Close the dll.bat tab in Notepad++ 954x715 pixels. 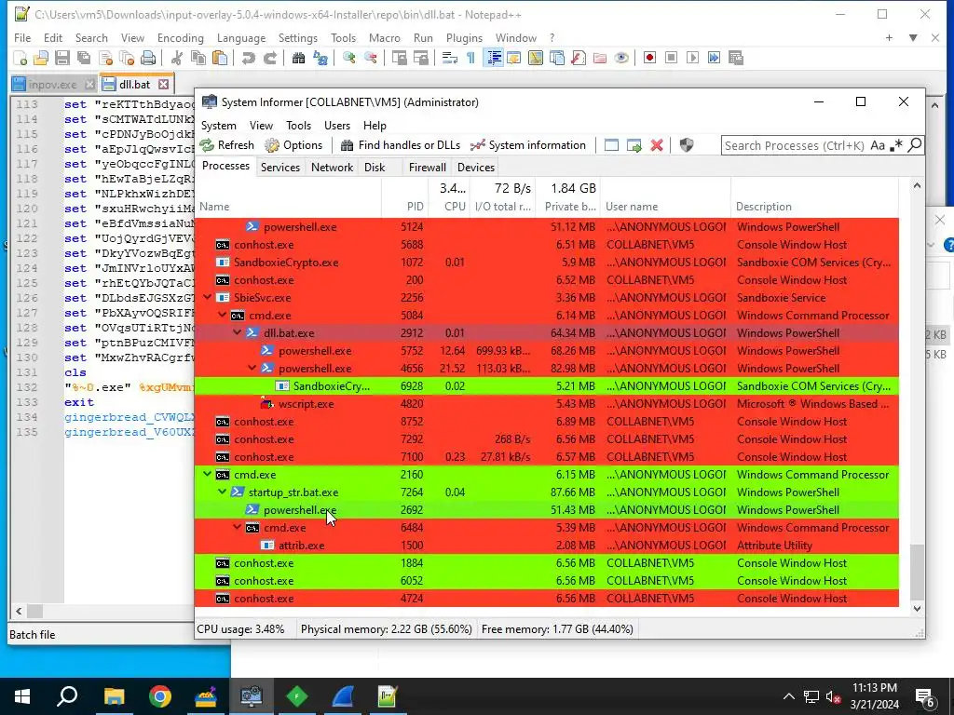coord(163,84)
